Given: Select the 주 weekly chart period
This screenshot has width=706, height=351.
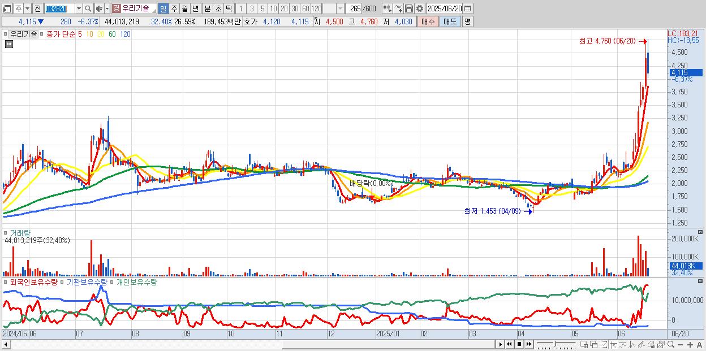Looking at the screenshot, I should (x=174, y=8).
